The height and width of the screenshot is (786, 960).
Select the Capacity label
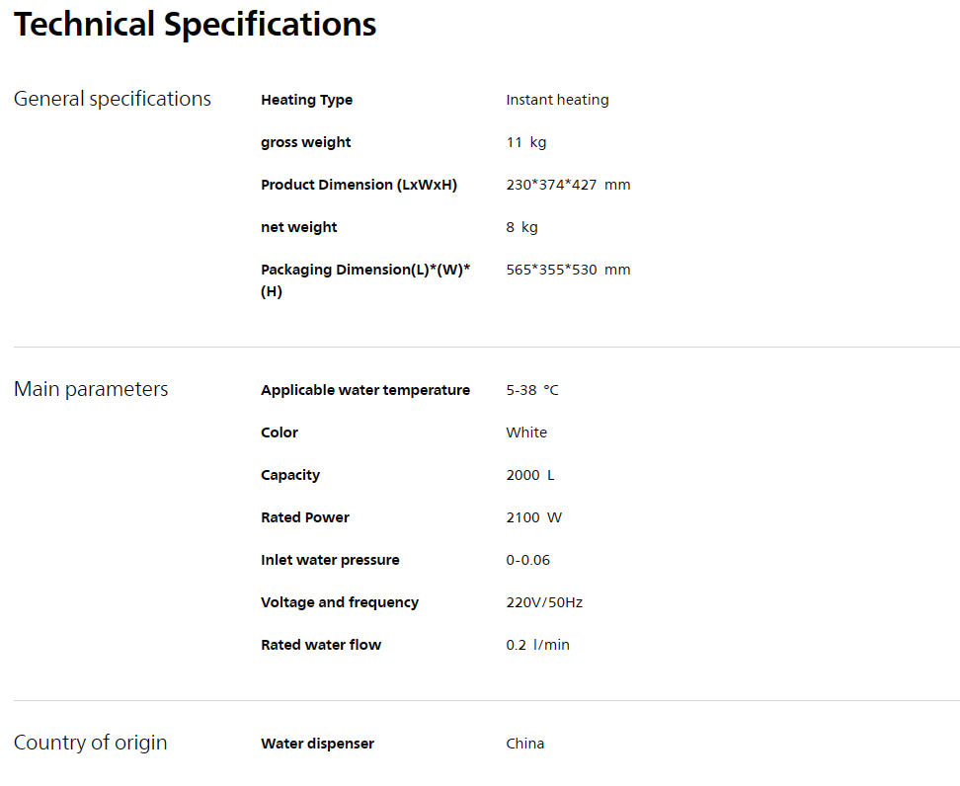[290, 475]
